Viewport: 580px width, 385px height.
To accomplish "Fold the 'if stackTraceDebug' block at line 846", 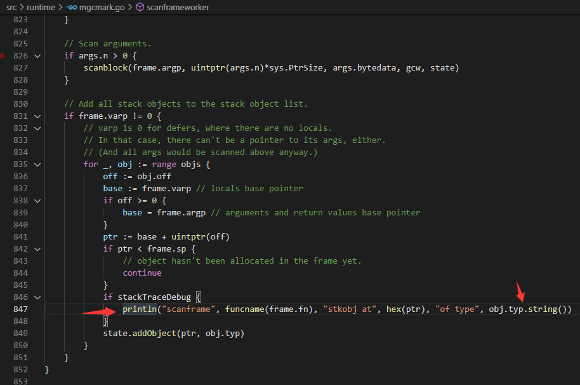I will [37, 297].
